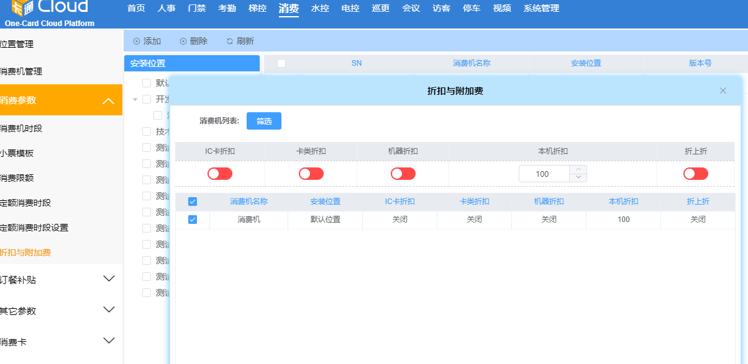748x364 pixels.
Task: Open the 考勤 top menu
Action: (x=227, y=9)
